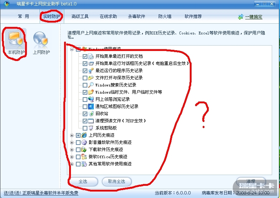Click the download arrow icon for 下载软件历史痕迹

coord(84,150)
